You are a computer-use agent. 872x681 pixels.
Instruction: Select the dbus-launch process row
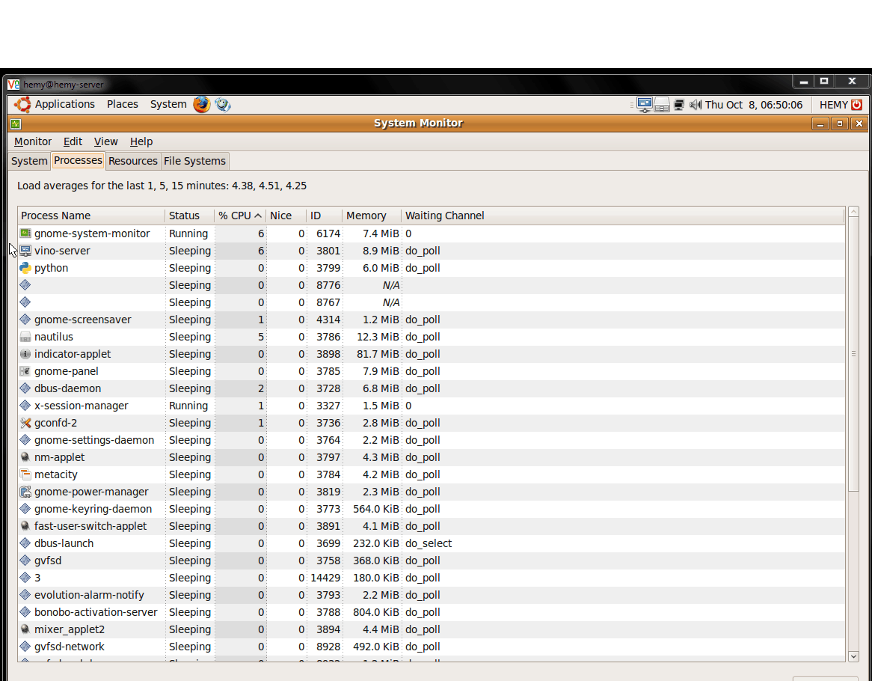tap(431, 543)
